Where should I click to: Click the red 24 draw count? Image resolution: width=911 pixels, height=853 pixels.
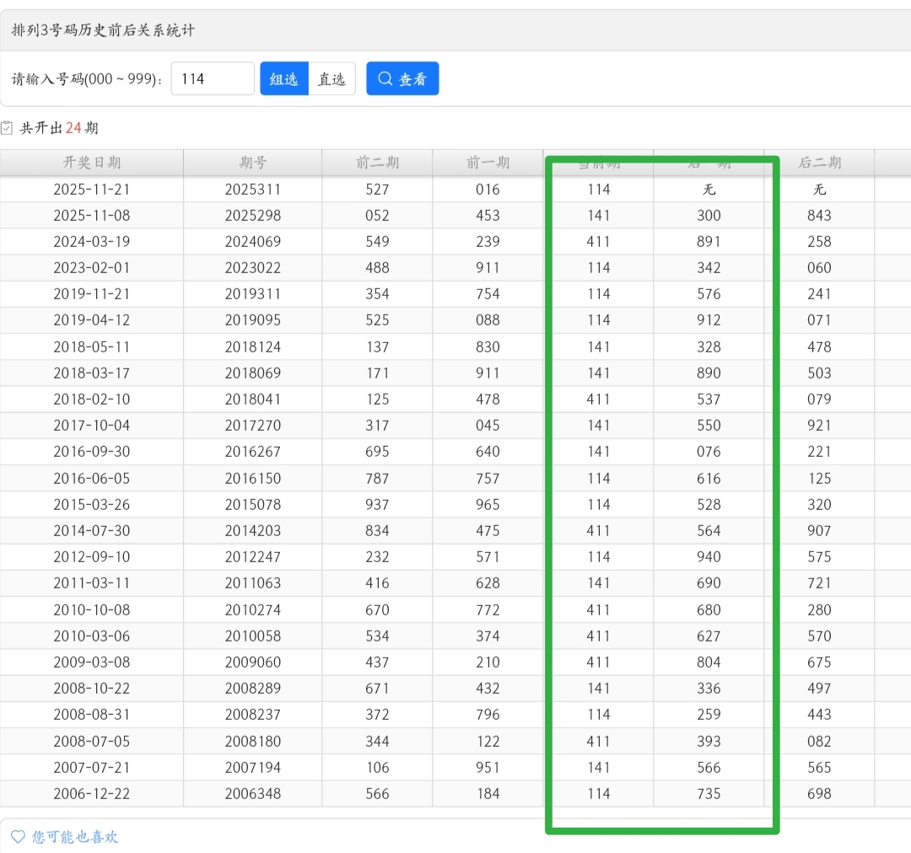coord(73,128)
